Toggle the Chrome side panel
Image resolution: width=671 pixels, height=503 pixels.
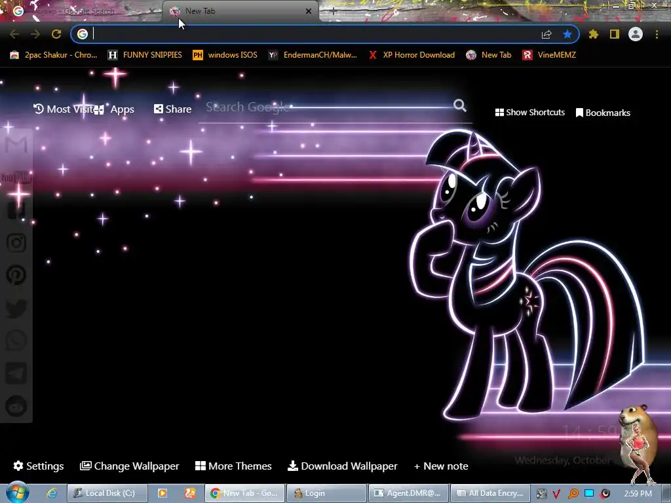click(x=615, y=34)
